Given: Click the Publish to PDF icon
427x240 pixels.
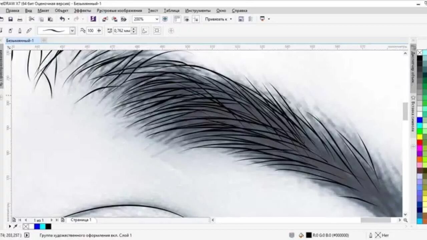Looking at the screenshot, I should tap(124, 19).
